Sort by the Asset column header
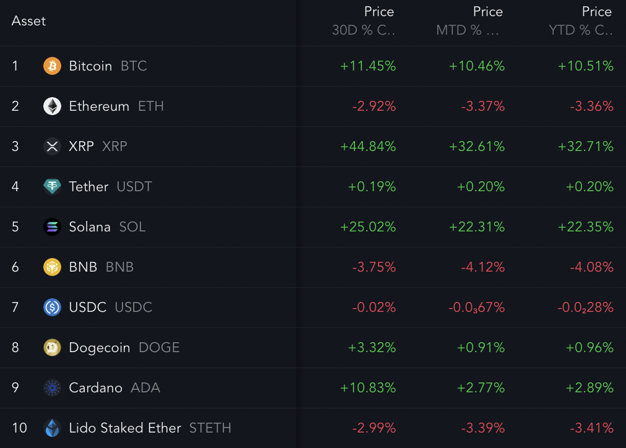 click(28, 21)
